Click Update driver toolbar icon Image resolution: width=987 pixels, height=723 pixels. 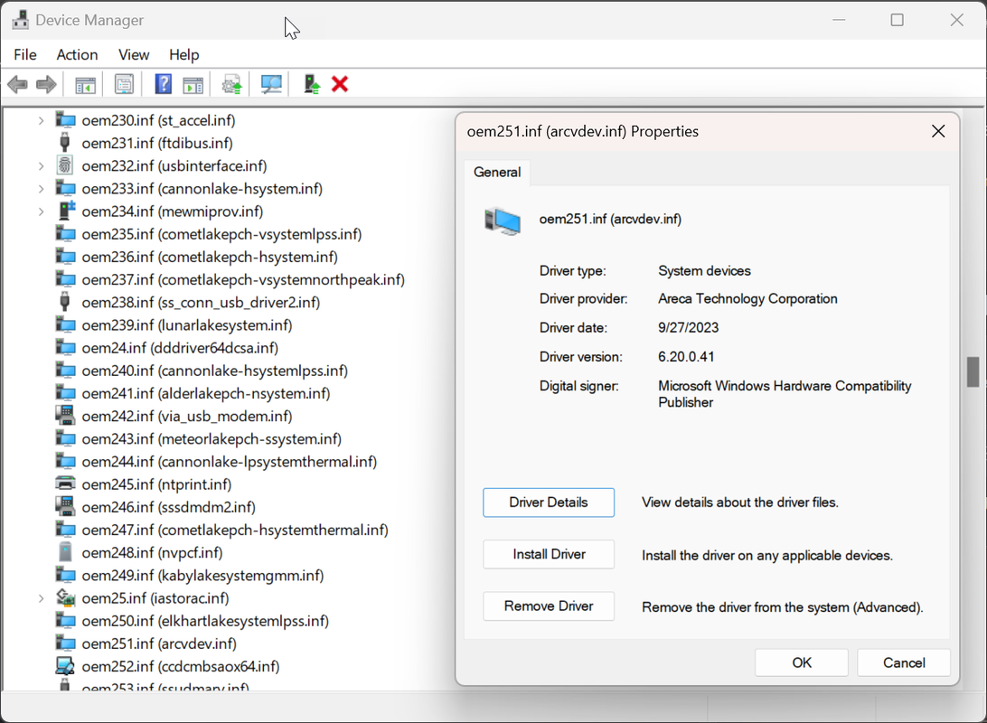(x=231, y=84)
